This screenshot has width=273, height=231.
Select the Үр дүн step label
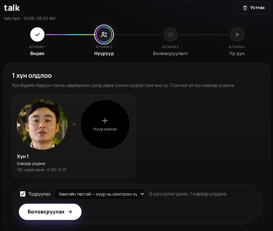click(237, 53)
